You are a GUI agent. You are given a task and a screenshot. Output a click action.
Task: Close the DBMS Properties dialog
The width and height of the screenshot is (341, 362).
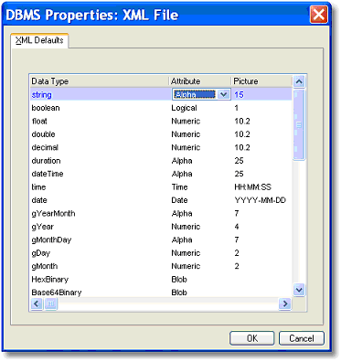(x=319, y=15)
